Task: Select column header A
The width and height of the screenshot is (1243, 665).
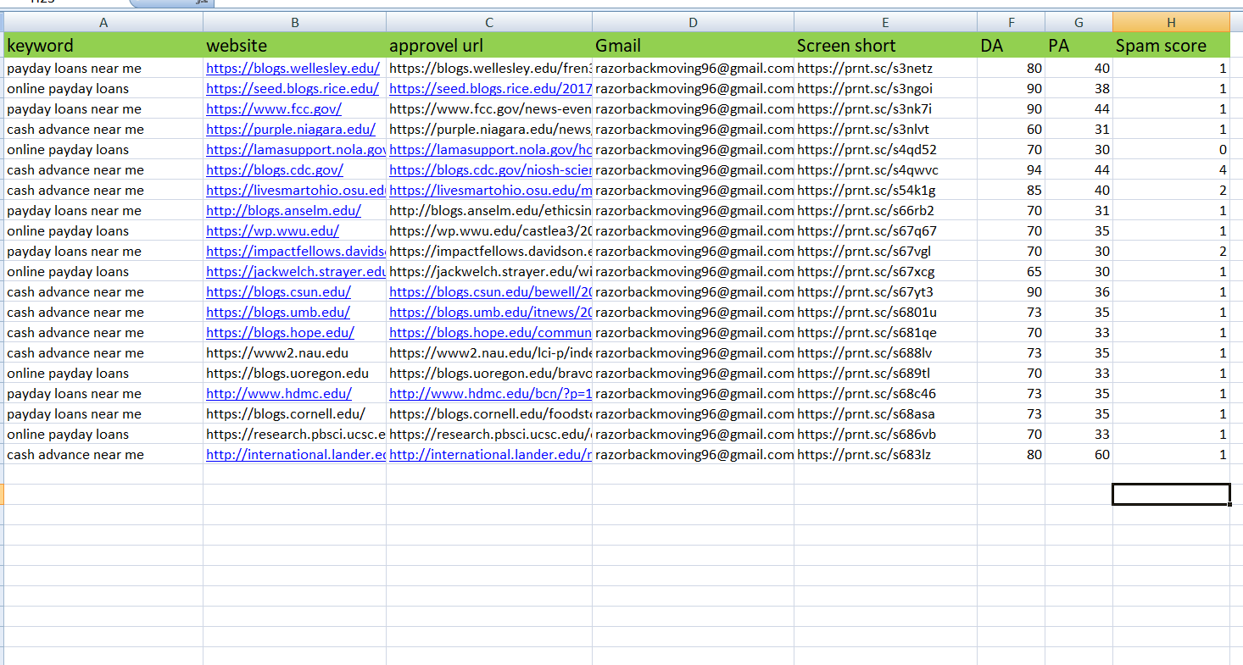Action: pyautogui.click(x=103, y=21)
